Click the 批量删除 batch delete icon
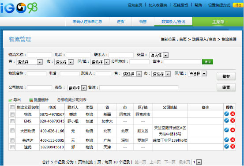 (x=31, y=100)
